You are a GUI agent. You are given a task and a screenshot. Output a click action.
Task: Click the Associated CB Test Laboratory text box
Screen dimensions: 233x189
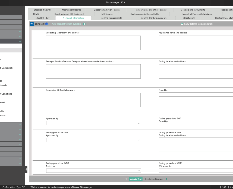pyautogui.click(x=93, y=100)
